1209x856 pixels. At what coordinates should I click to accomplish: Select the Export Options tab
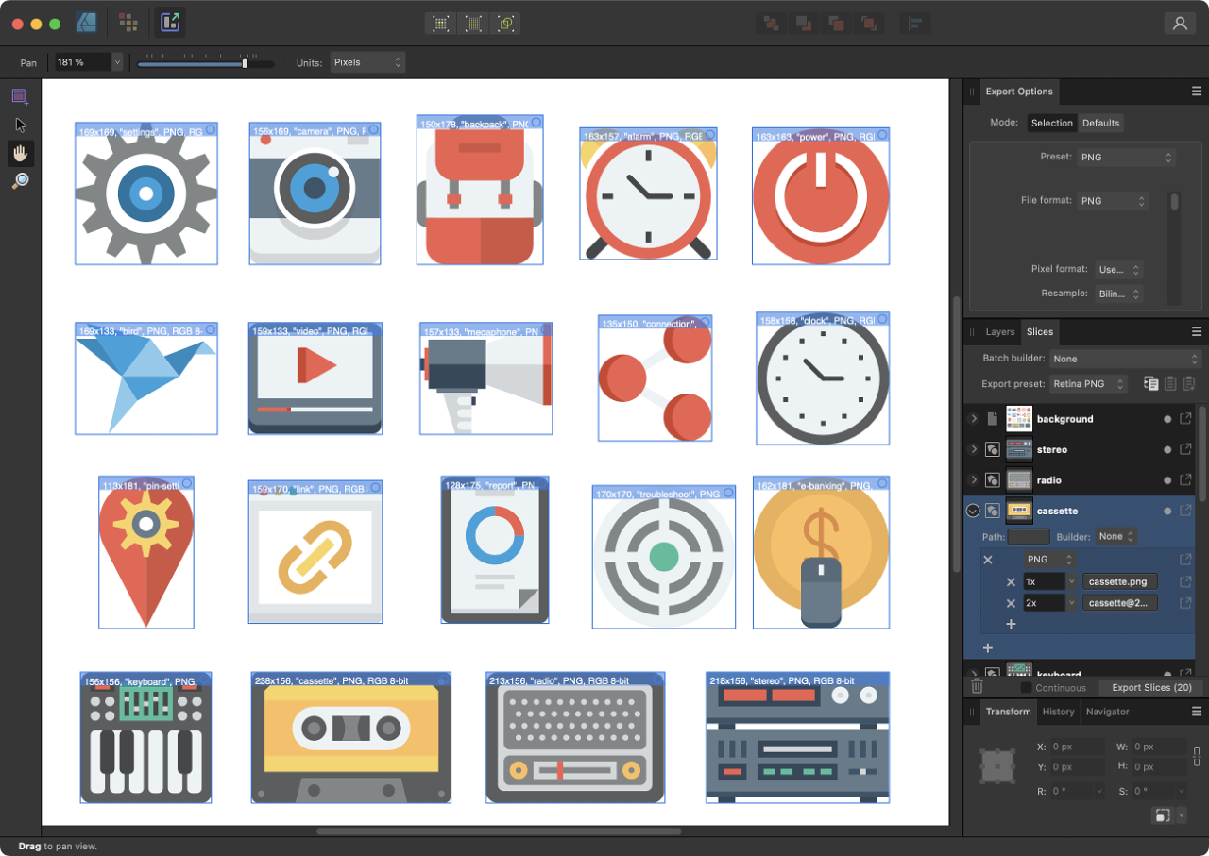point(1019,92)
